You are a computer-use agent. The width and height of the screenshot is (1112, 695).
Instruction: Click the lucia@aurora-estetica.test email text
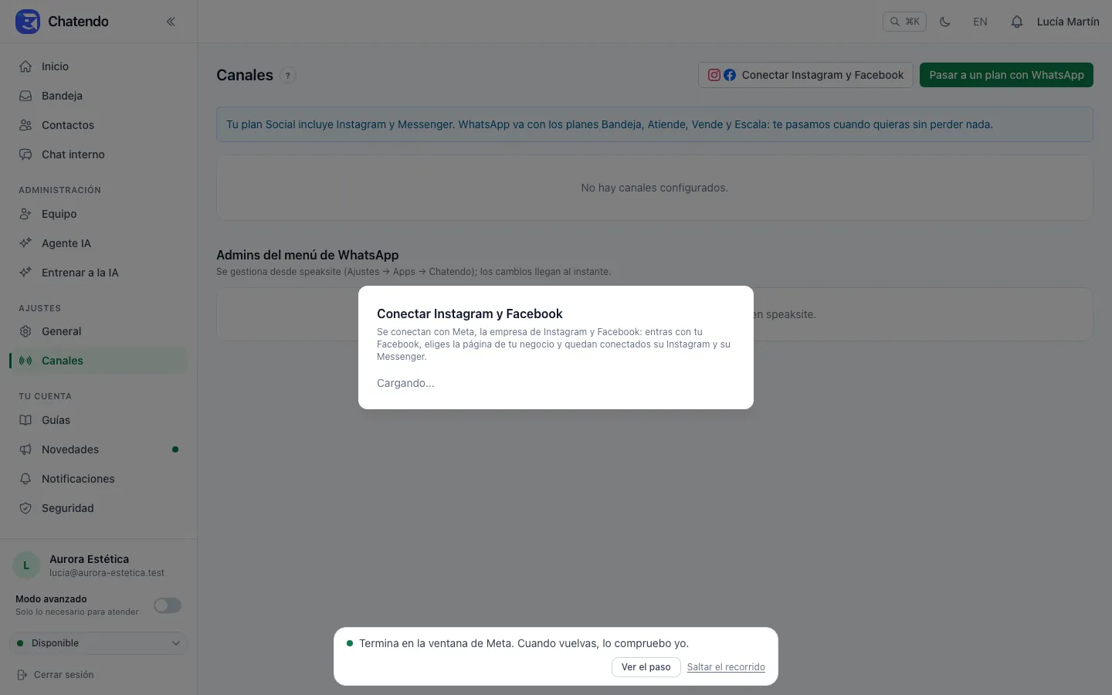coord(107,573)
